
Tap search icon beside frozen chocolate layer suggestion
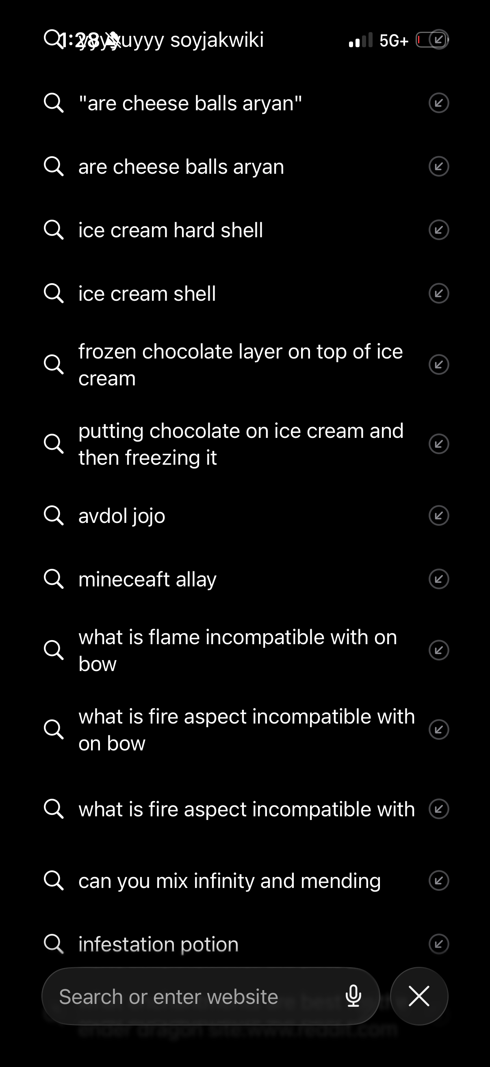click(x=54, y=365)
